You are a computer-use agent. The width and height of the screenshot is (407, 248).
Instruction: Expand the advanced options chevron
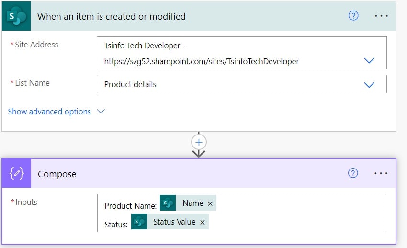coord(101,111)
